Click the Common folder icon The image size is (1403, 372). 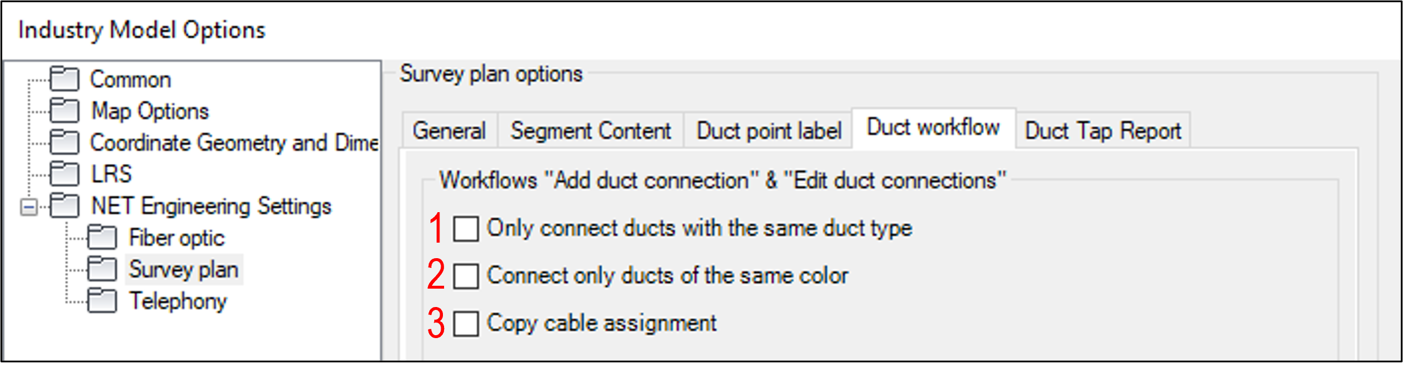[64, 79]
